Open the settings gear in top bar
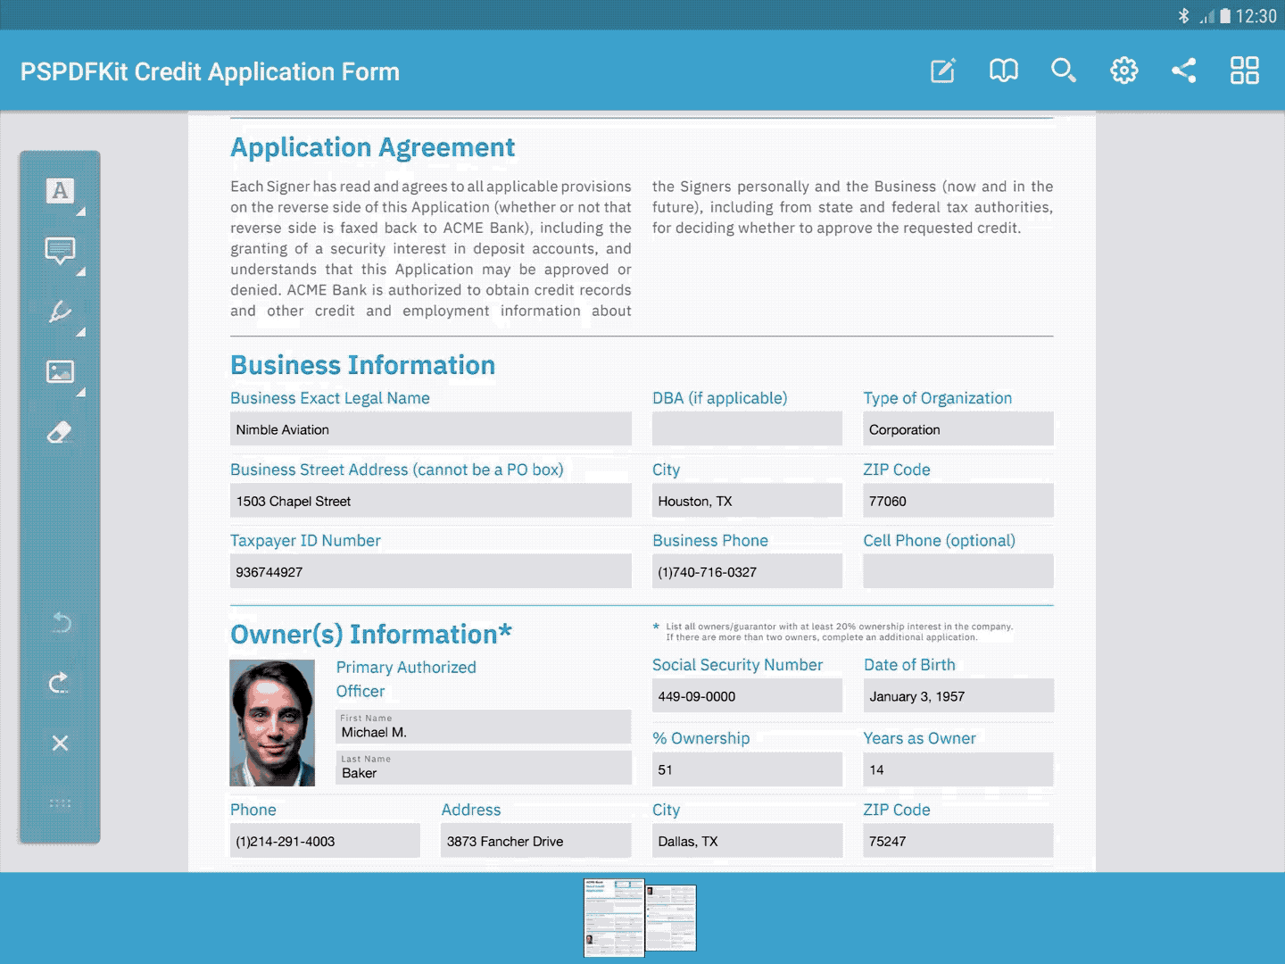This screenshot has width=1285, height=964. point(1123,71)
